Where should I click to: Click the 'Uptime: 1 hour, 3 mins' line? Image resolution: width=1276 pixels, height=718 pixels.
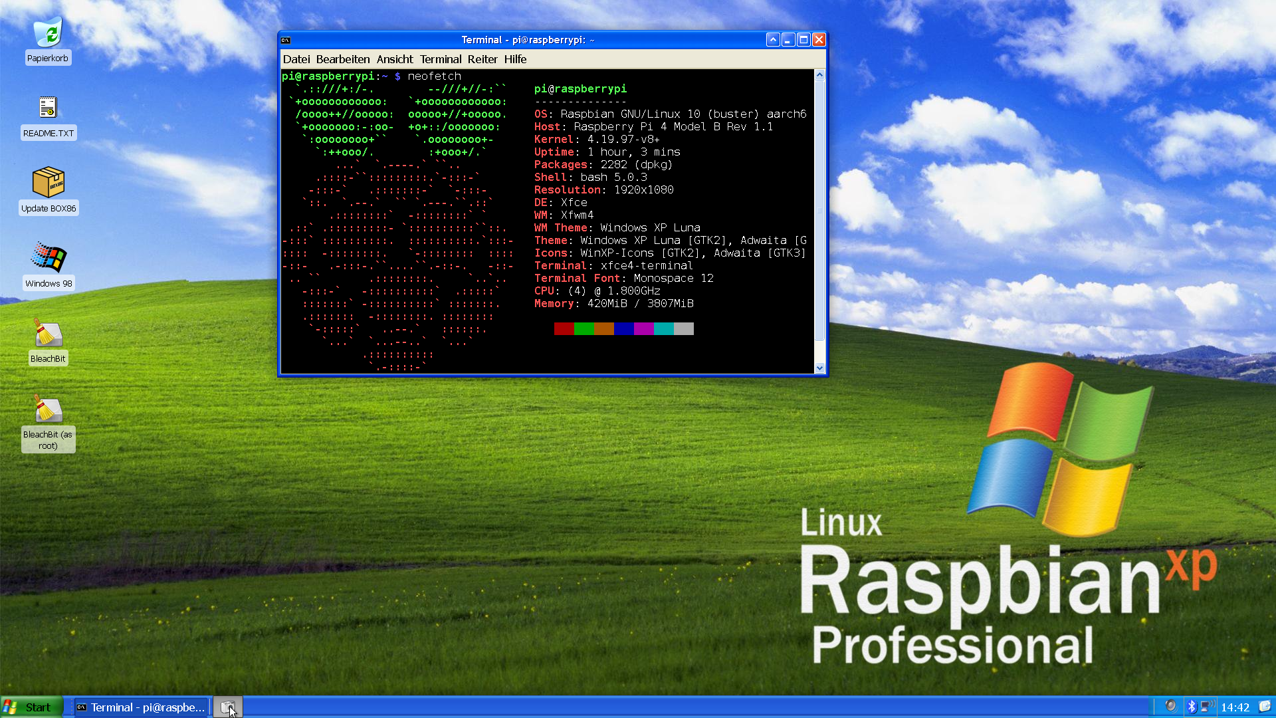point(607,152)
